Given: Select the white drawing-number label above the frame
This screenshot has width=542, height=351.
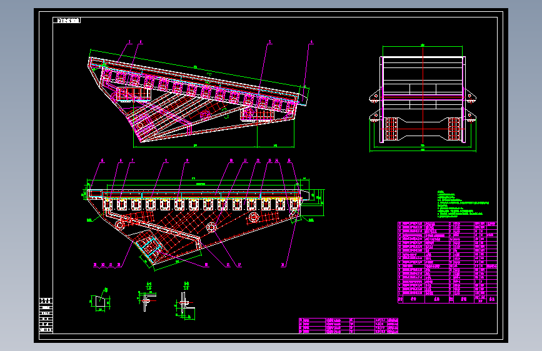Looking at the screenshot, I should (x=67, y=21).
